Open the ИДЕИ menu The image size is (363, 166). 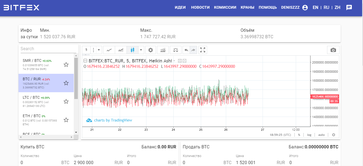pos(180,8)
